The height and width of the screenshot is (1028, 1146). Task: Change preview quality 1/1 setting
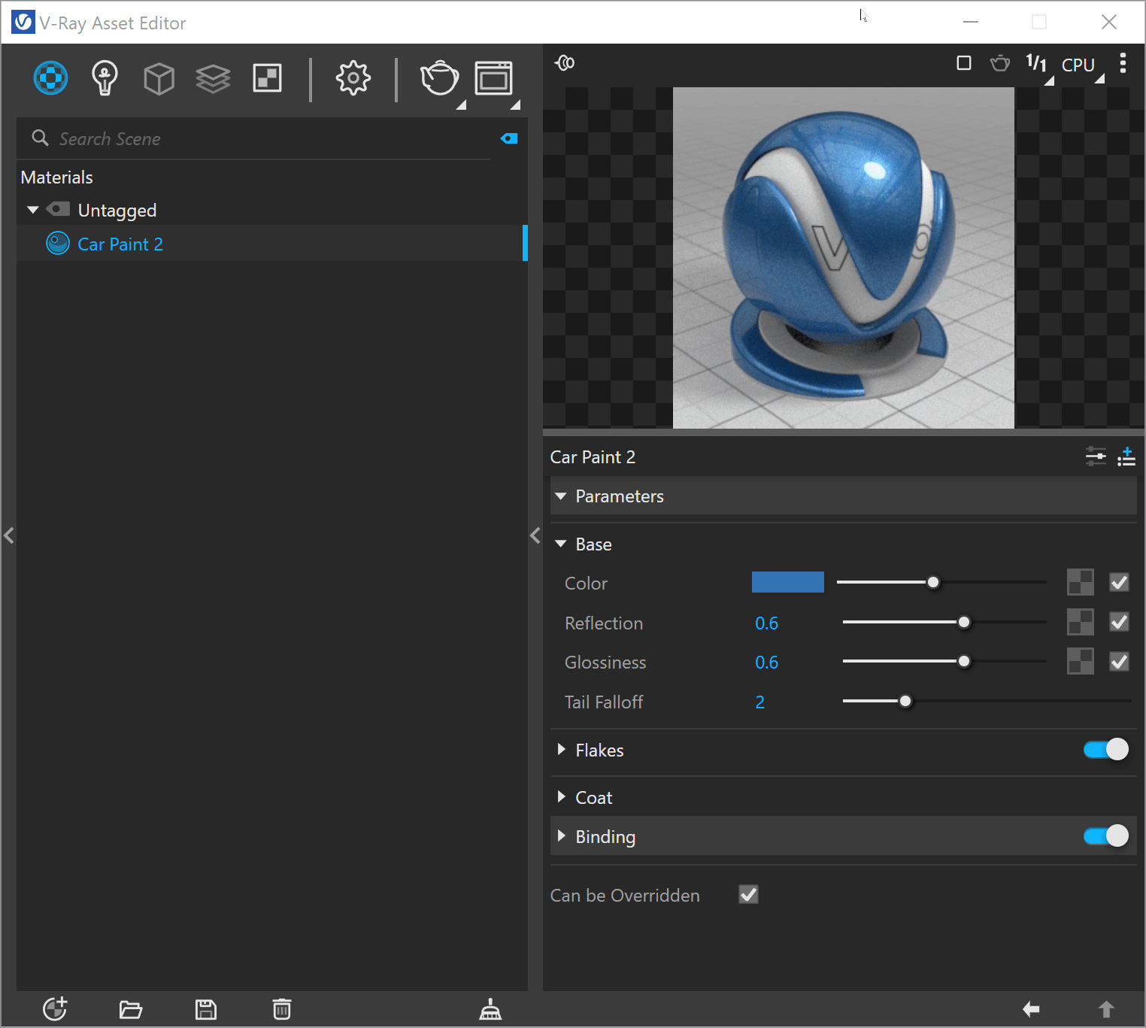[1037, 64]
